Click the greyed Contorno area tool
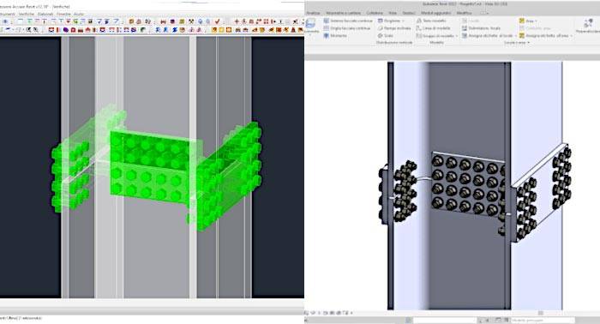Image resolution: width=600 pixels, height=324 pixels. (x=534, y=28)
